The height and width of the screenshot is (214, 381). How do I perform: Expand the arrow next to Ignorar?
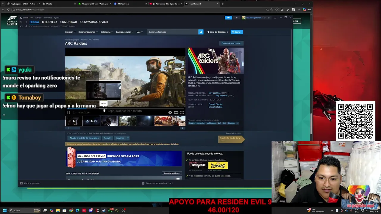pyautogui.click(x=128, y=138)
